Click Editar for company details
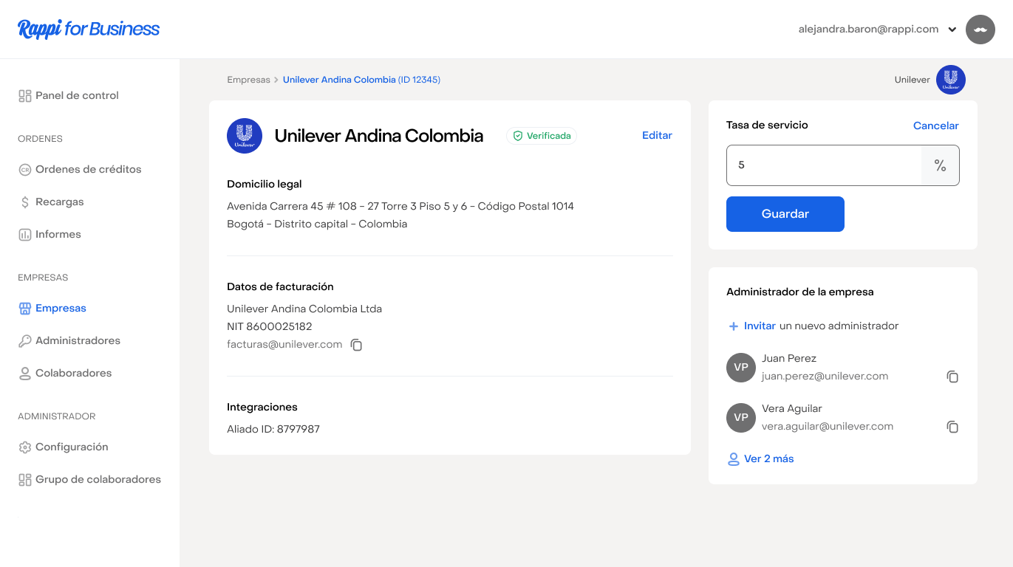The height and width of the screenshot is (567, 1013). coord(657,135)
